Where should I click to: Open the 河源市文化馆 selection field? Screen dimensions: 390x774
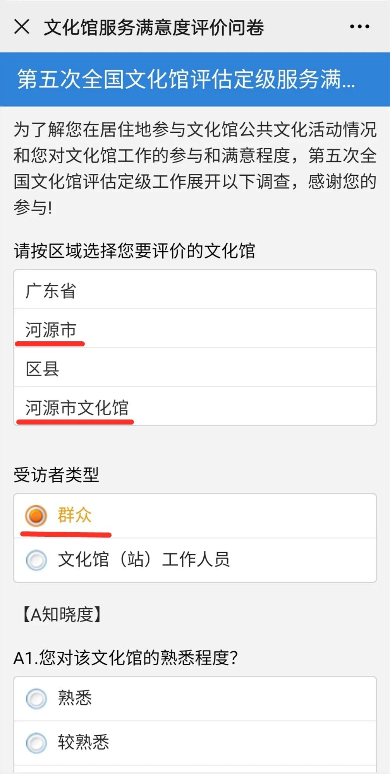click(x=195, y=408)
